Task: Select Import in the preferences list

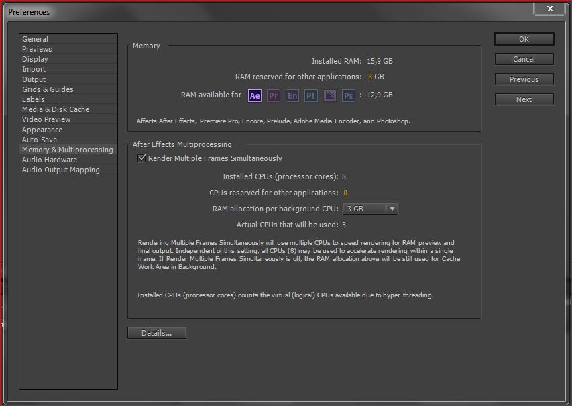Action: click(68, 69)
